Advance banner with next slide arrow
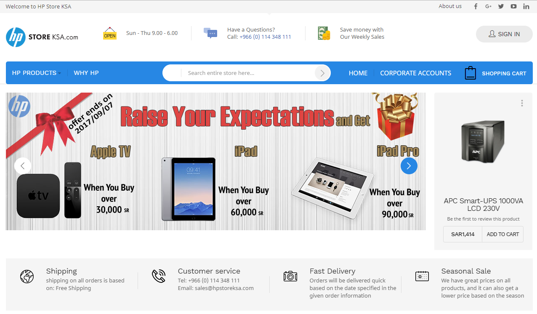537x314 pixels. point(409,166)
